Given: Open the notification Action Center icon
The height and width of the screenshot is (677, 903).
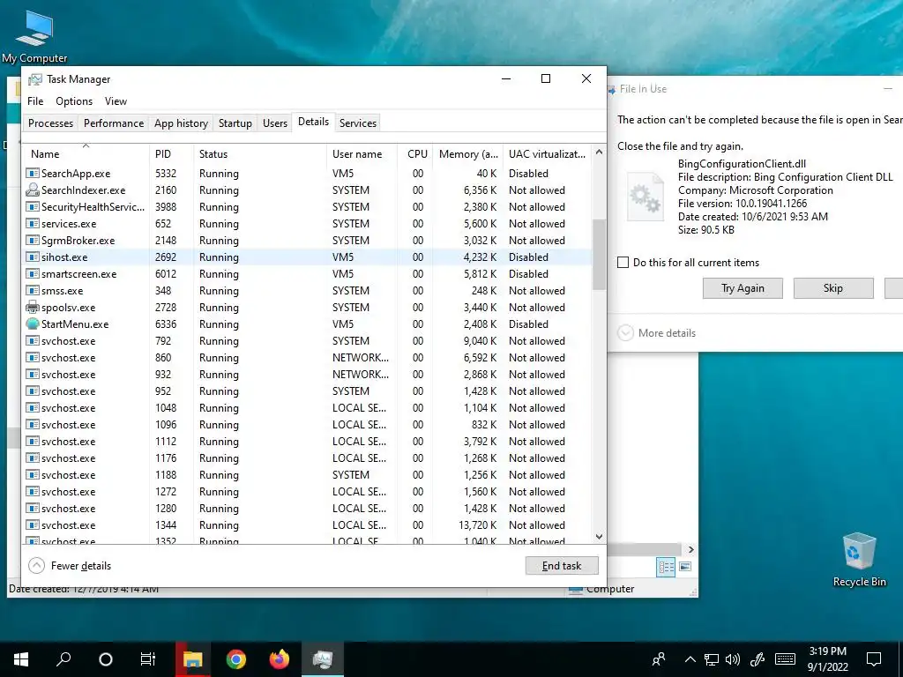Looking at the screenshot, I should [x=874, y=659].
